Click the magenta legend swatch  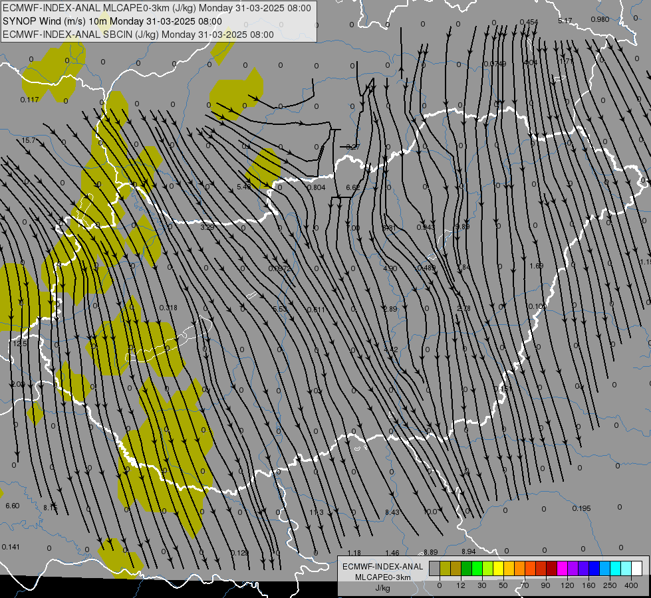point(563,569)
